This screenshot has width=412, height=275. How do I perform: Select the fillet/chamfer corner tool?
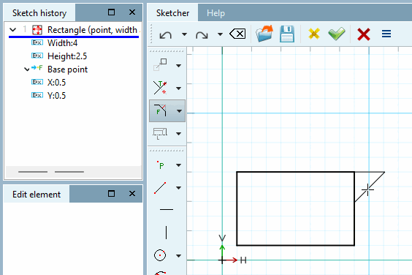160,110
